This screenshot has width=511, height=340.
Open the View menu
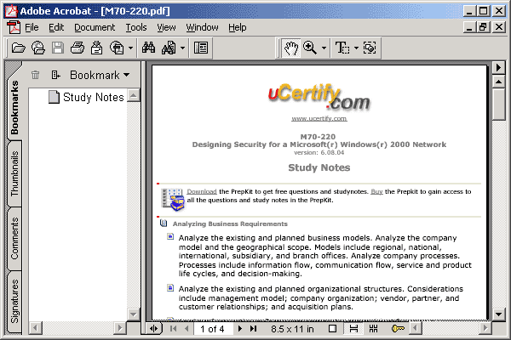tap(166, 28)
